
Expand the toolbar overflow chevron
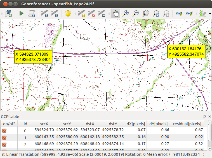209,13
